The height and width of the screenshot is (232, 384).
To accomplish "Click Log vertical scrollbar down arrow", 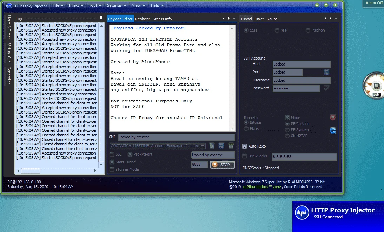I will coord(101,165).
